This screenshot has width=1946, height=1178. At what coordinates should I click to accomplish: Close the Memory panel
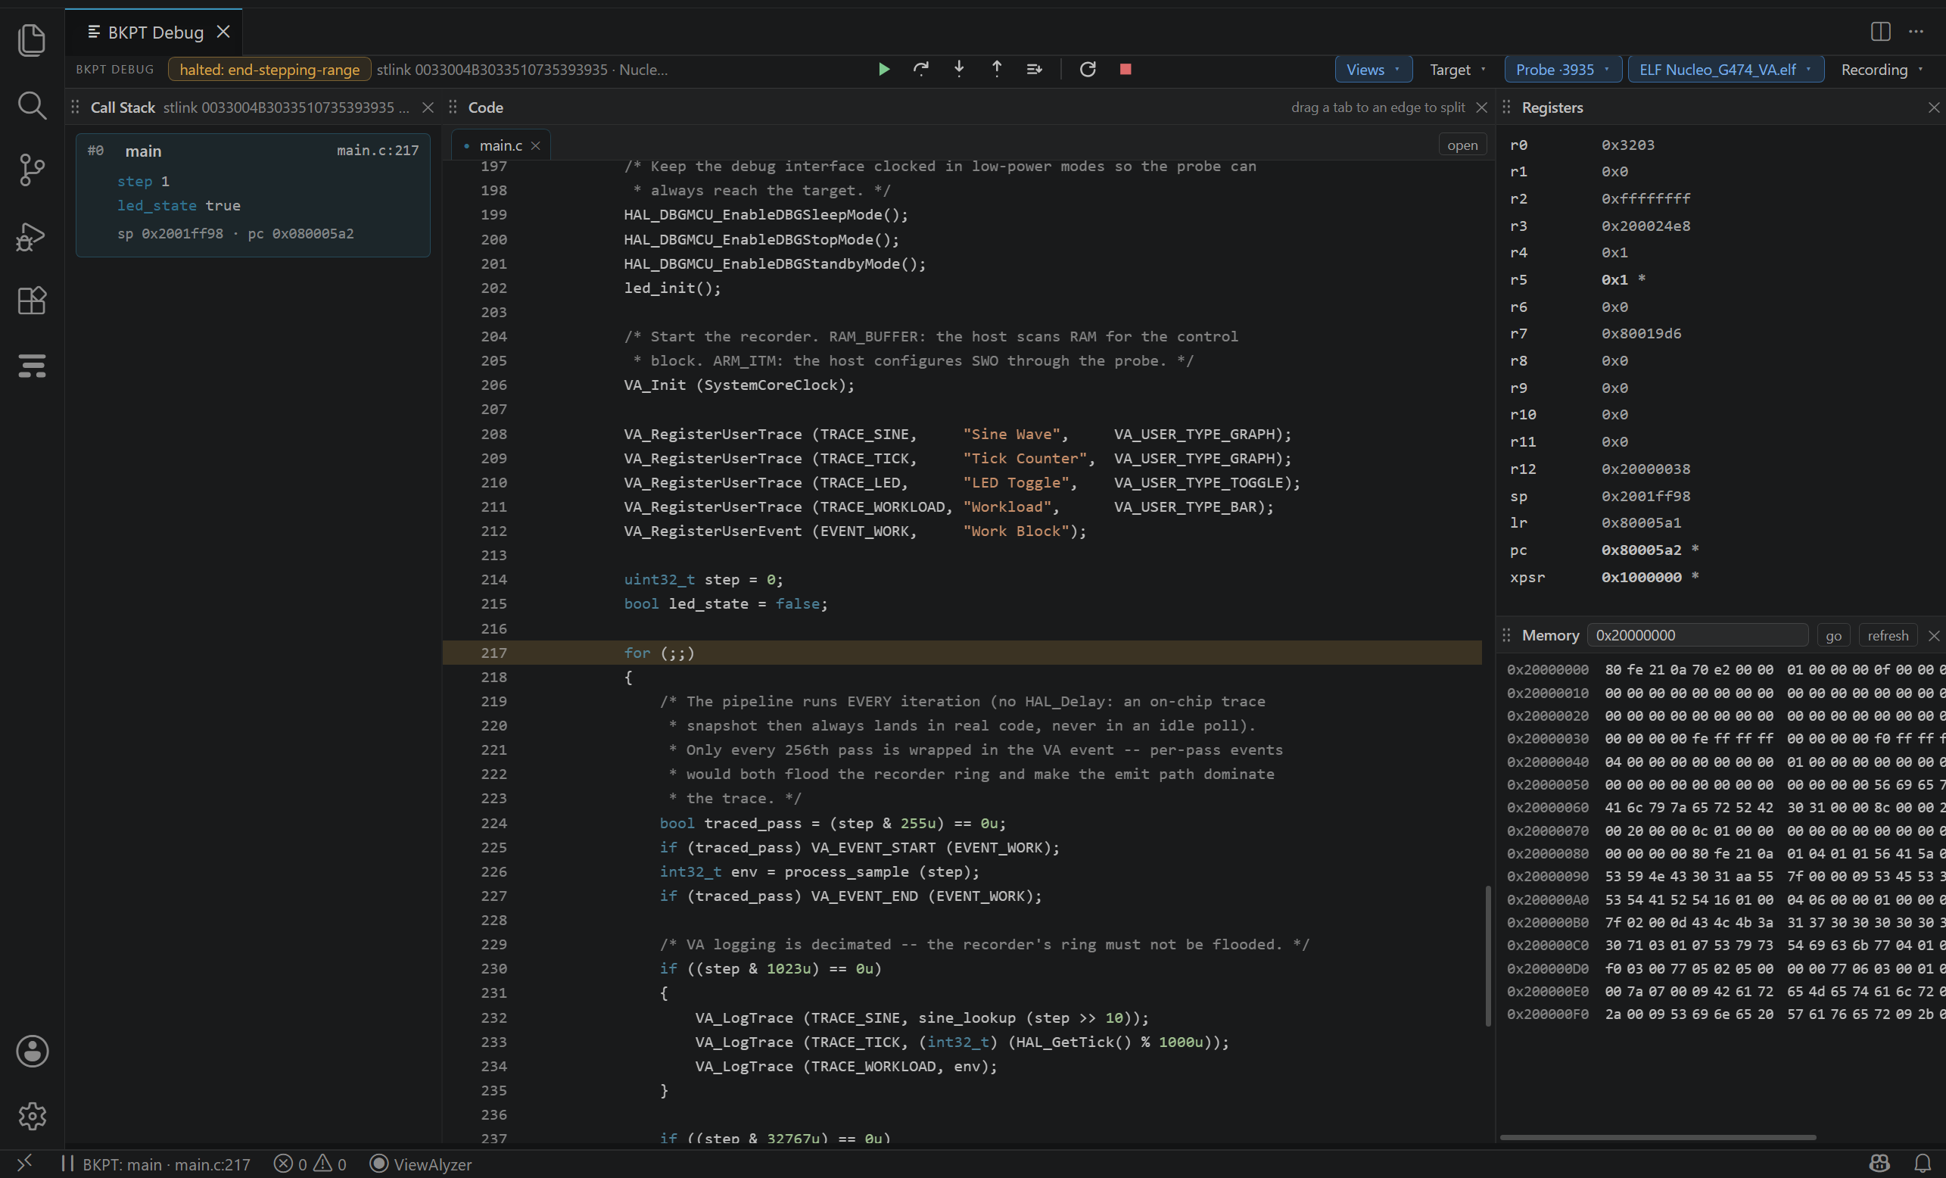pyautogui.click(x=1933, y=635)
